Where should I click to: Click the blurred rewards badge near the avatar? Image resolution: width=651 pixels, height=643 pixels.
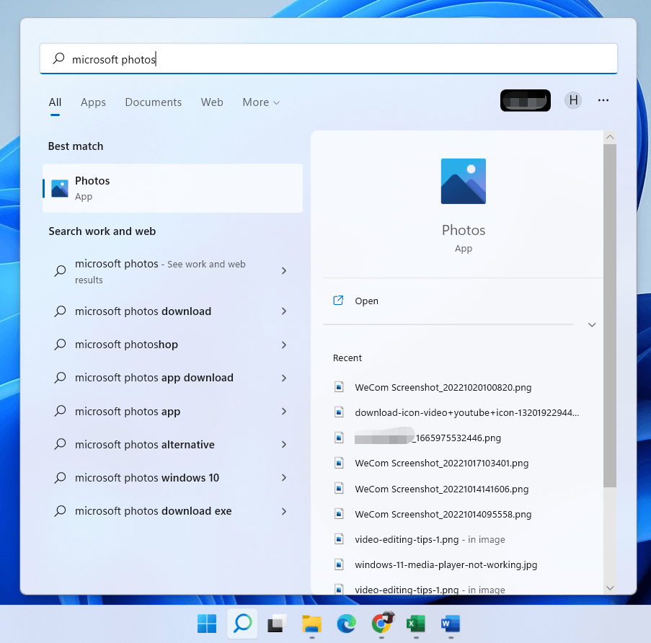point(526,100)
